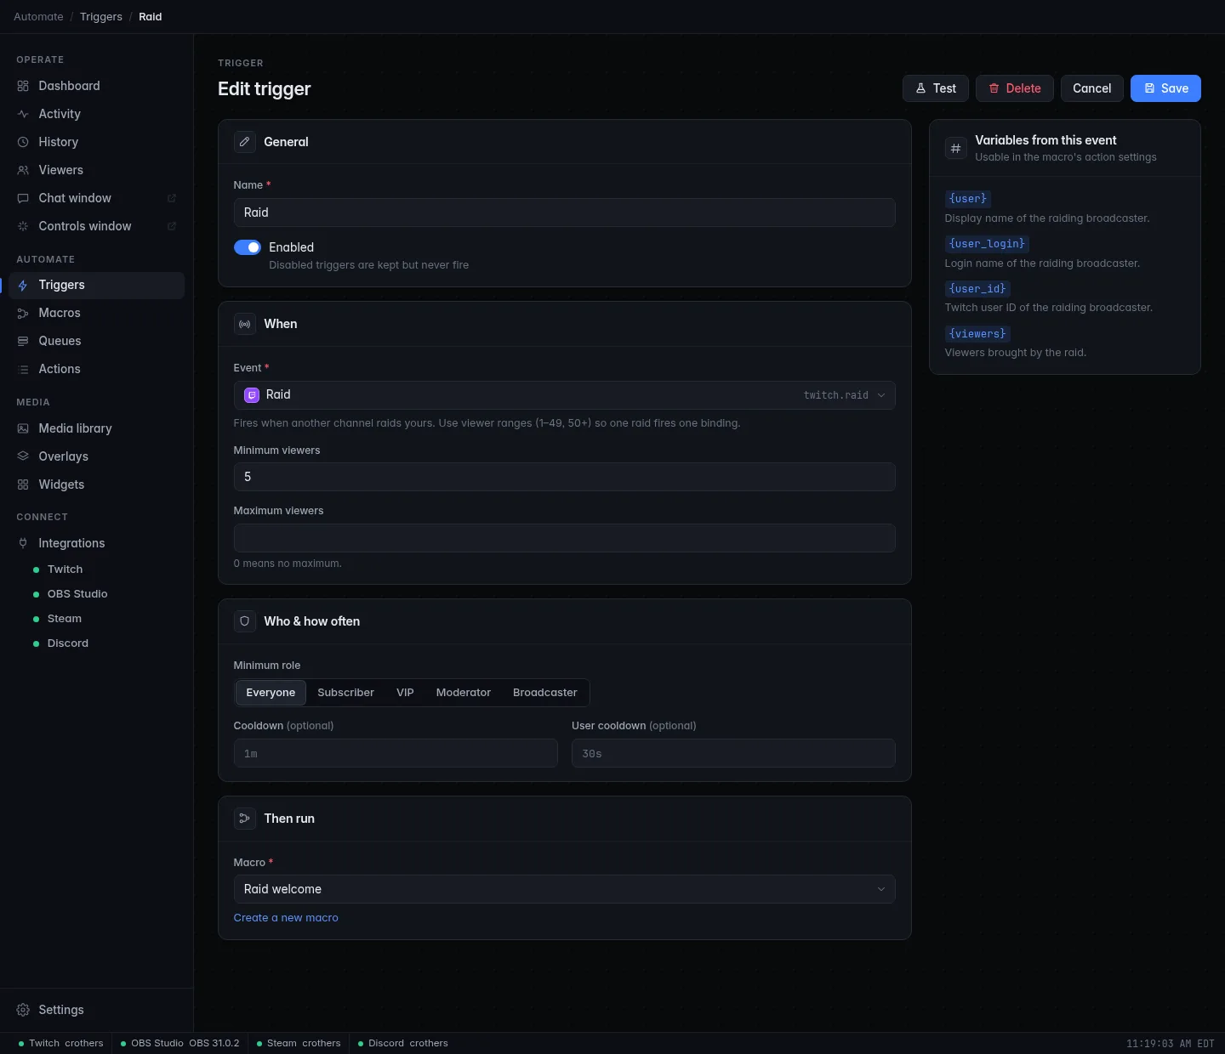
Task: Click the Settings gear icon
Action: [x=23, y=1010]
